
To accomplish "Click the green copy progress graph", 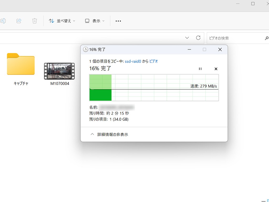I will (154, 88).
